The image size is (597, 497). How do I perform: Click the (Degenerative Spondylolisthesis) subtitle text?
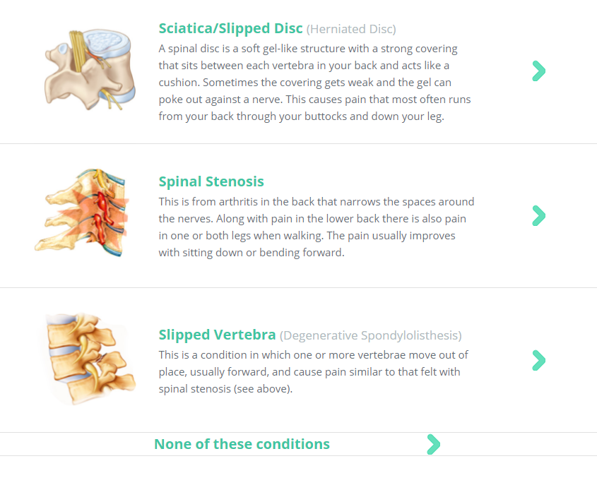click(371, 335)
